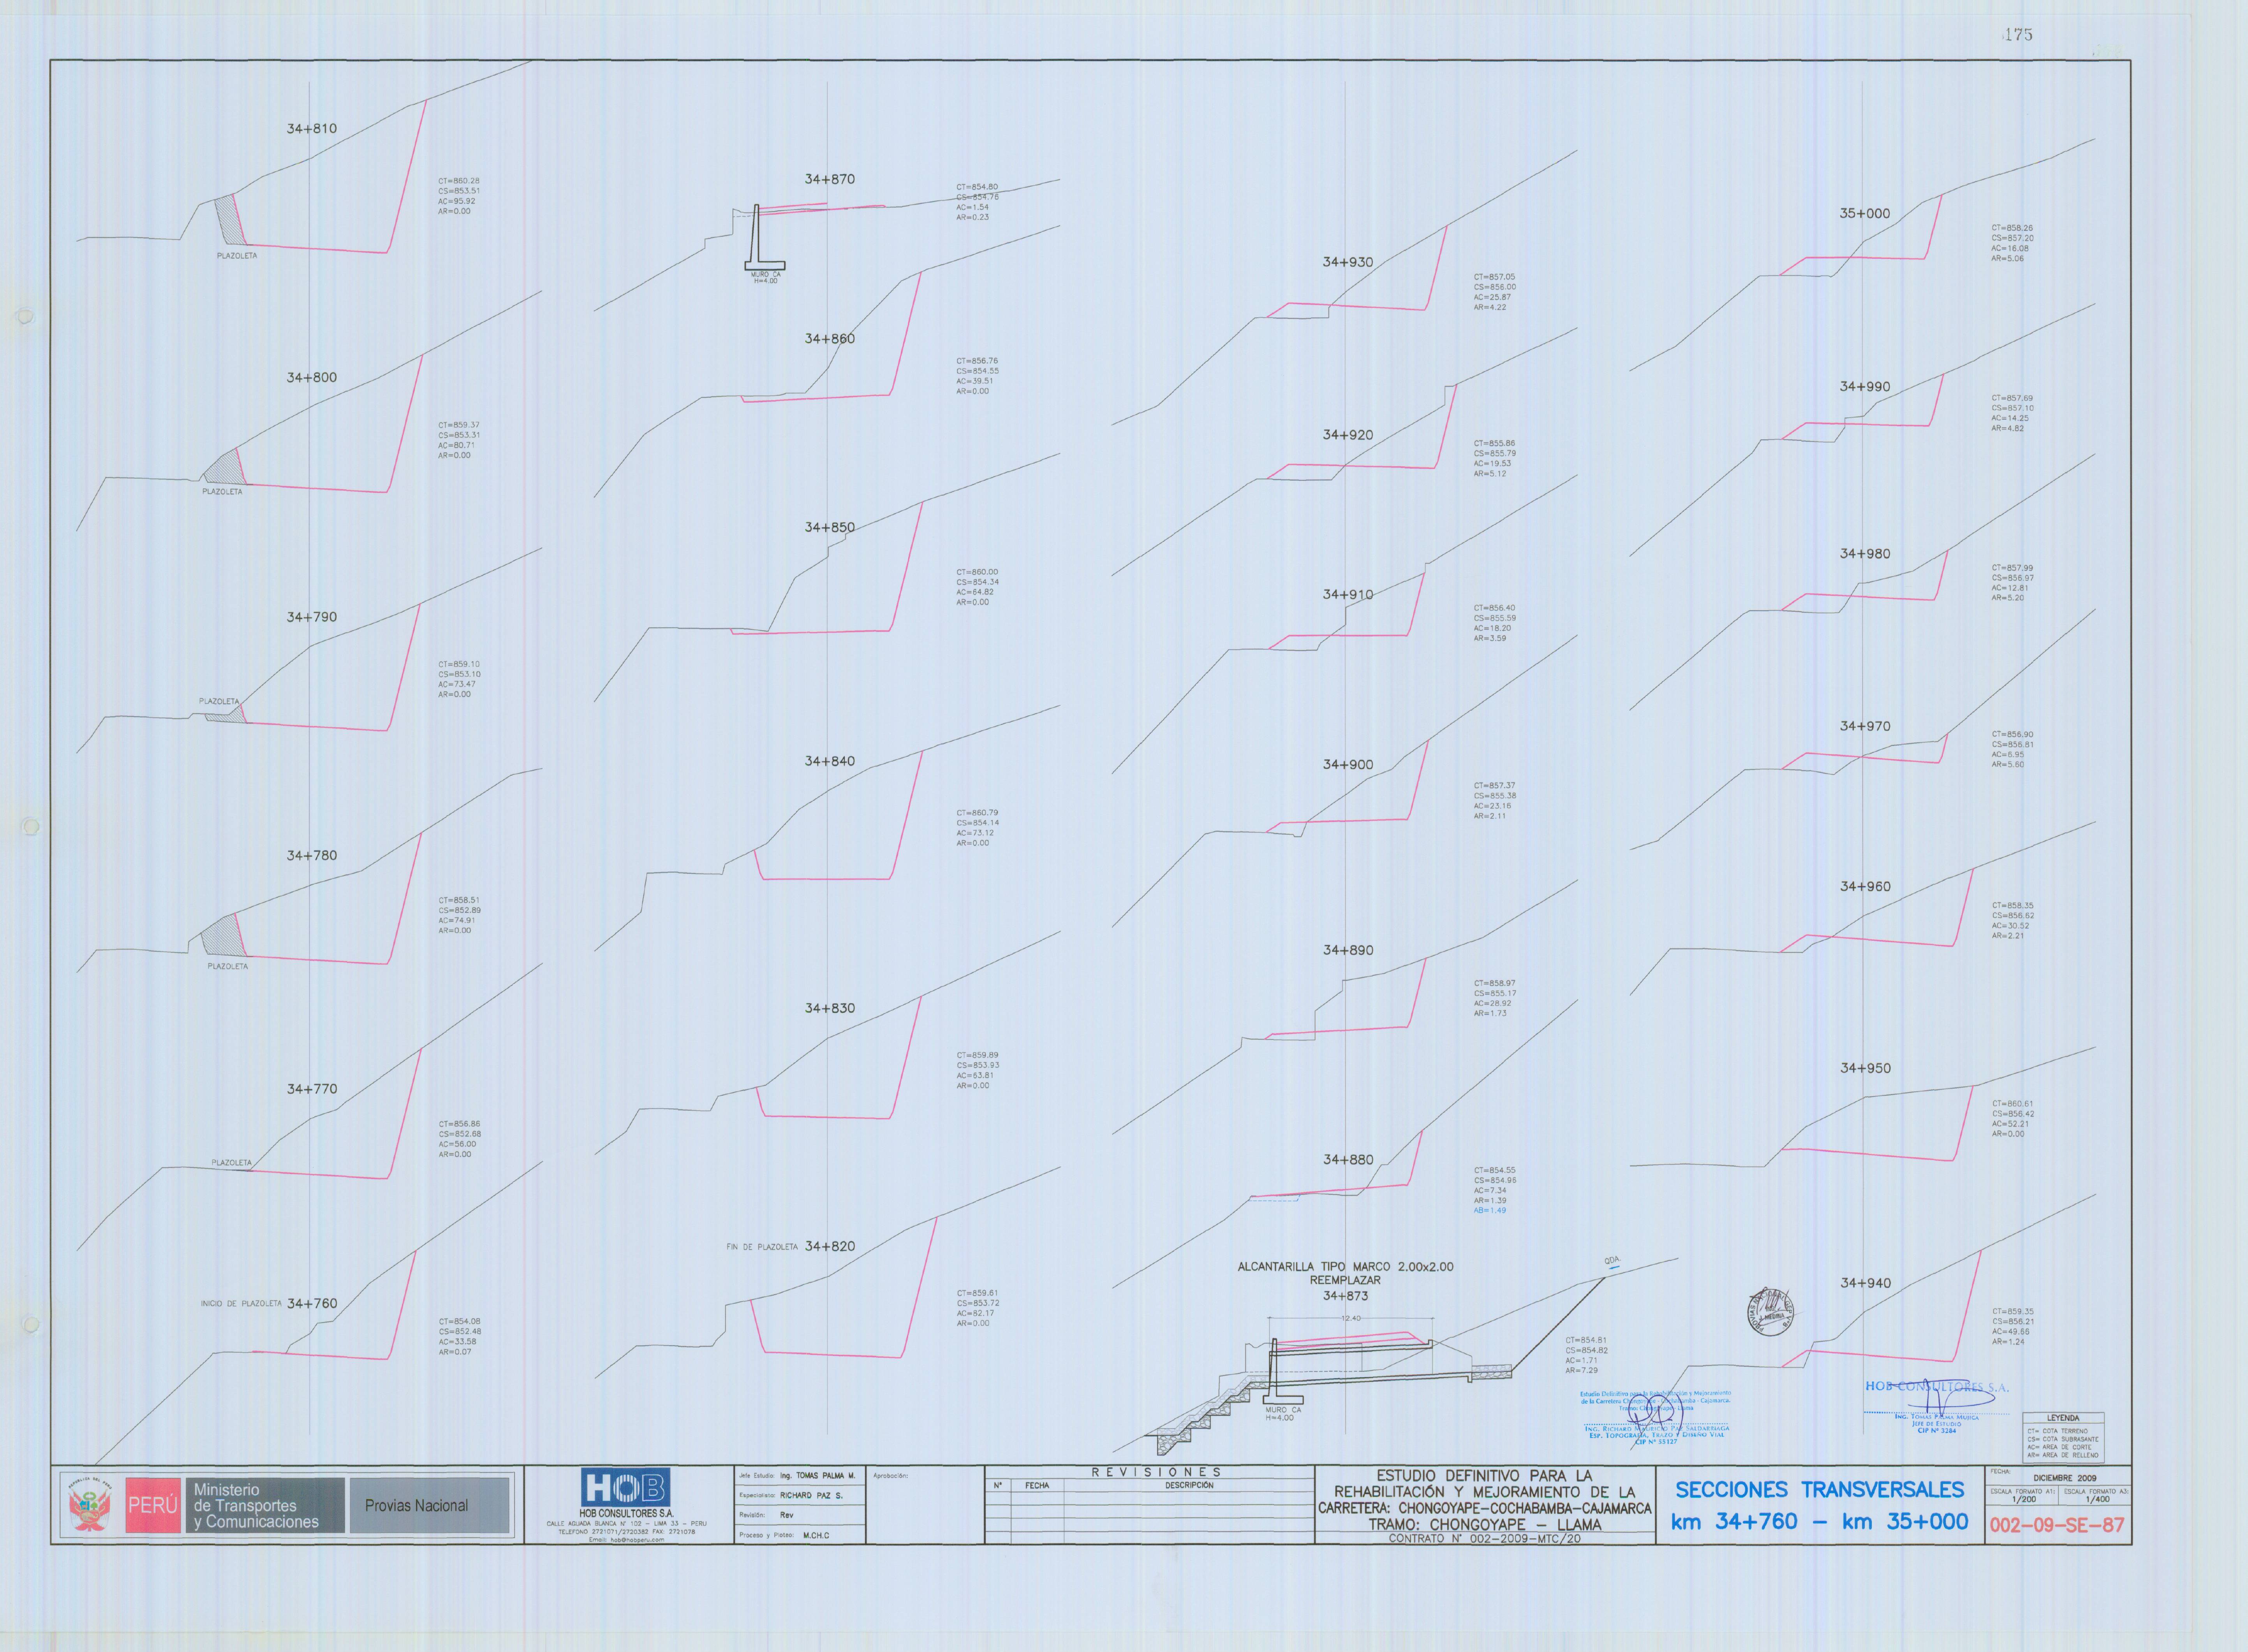Select 'Ing. TOMAS PALMA M.' name
Image resolution: width=2248 pixels, height=1652 pixels.
(x=817, y=1476)
